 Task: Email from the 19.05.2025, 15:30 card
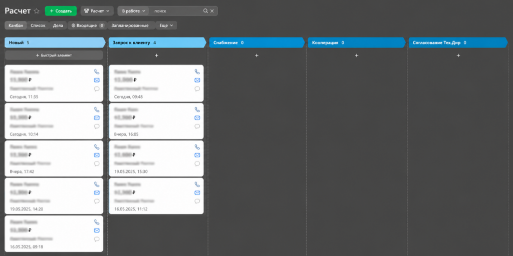click(197, 155)
